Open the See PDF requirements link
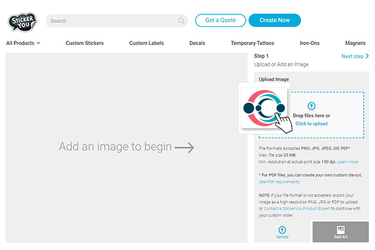This screenshot has height=250, width=375. (x=279, y=182)
